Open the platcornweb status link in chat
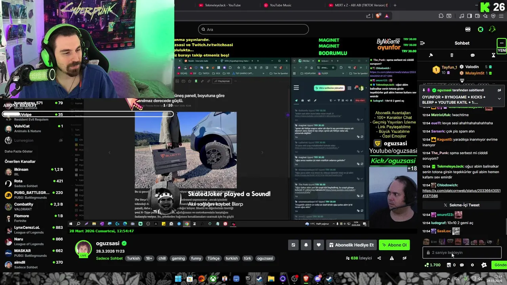This screenshot has width=507, height=285. click(461, 193)
